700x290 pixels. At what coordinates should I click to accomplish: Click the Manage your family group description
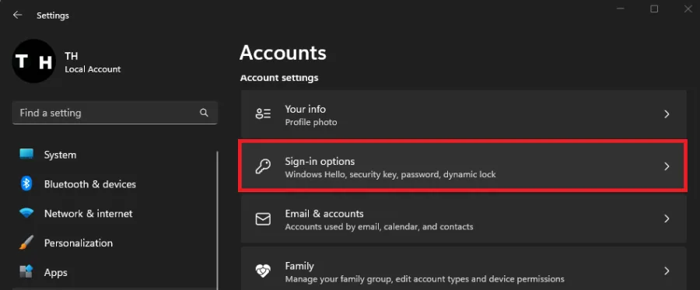(425, 279)
